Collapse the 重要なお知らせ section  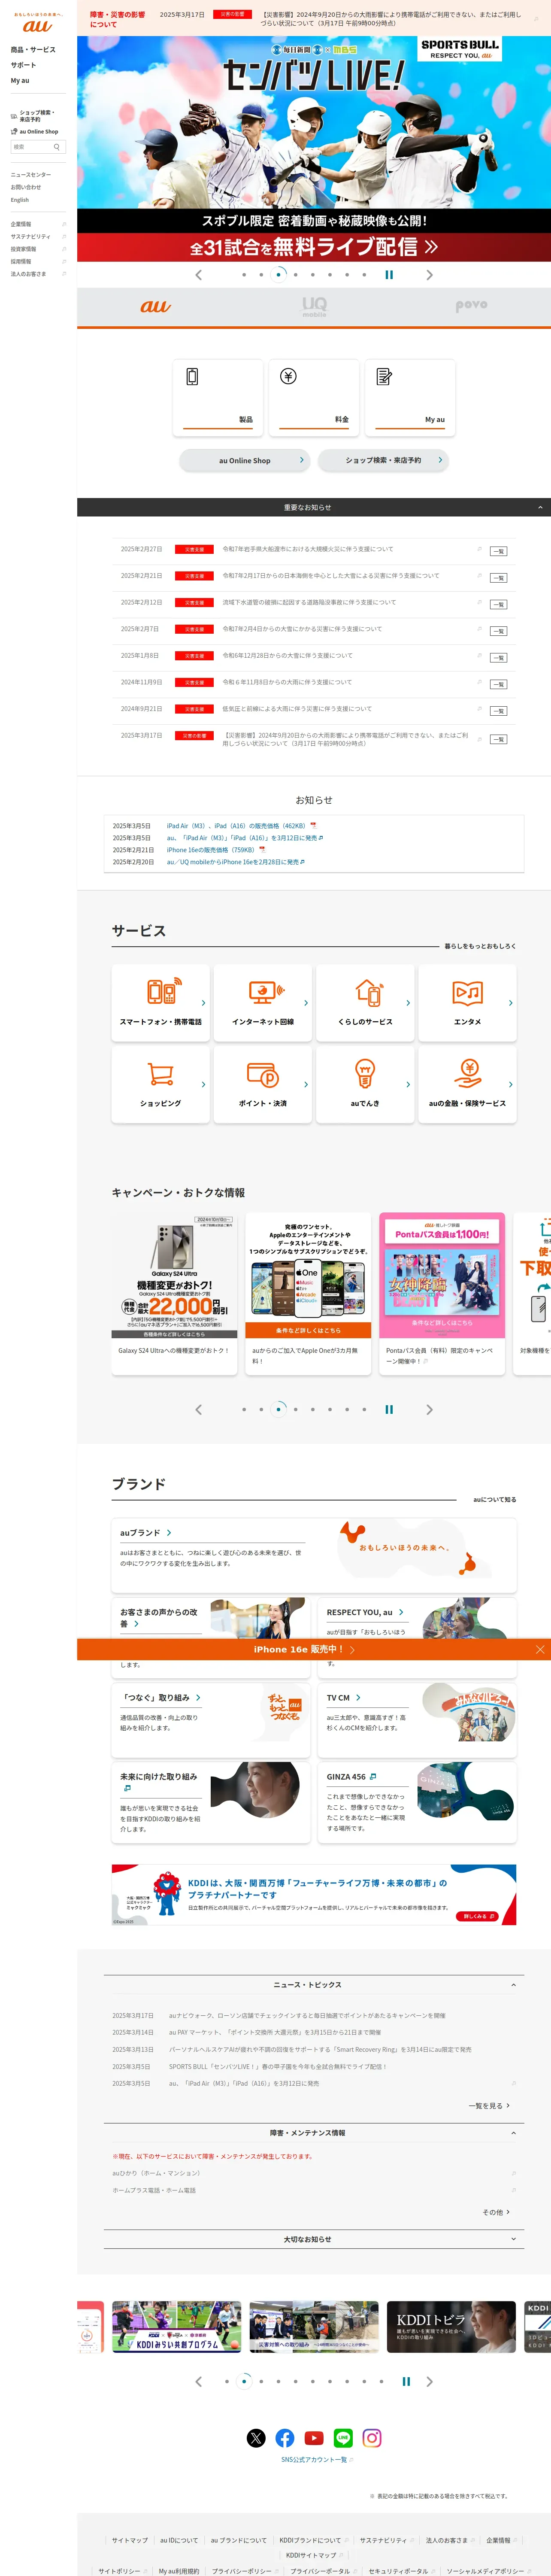(x=314, y=507)
